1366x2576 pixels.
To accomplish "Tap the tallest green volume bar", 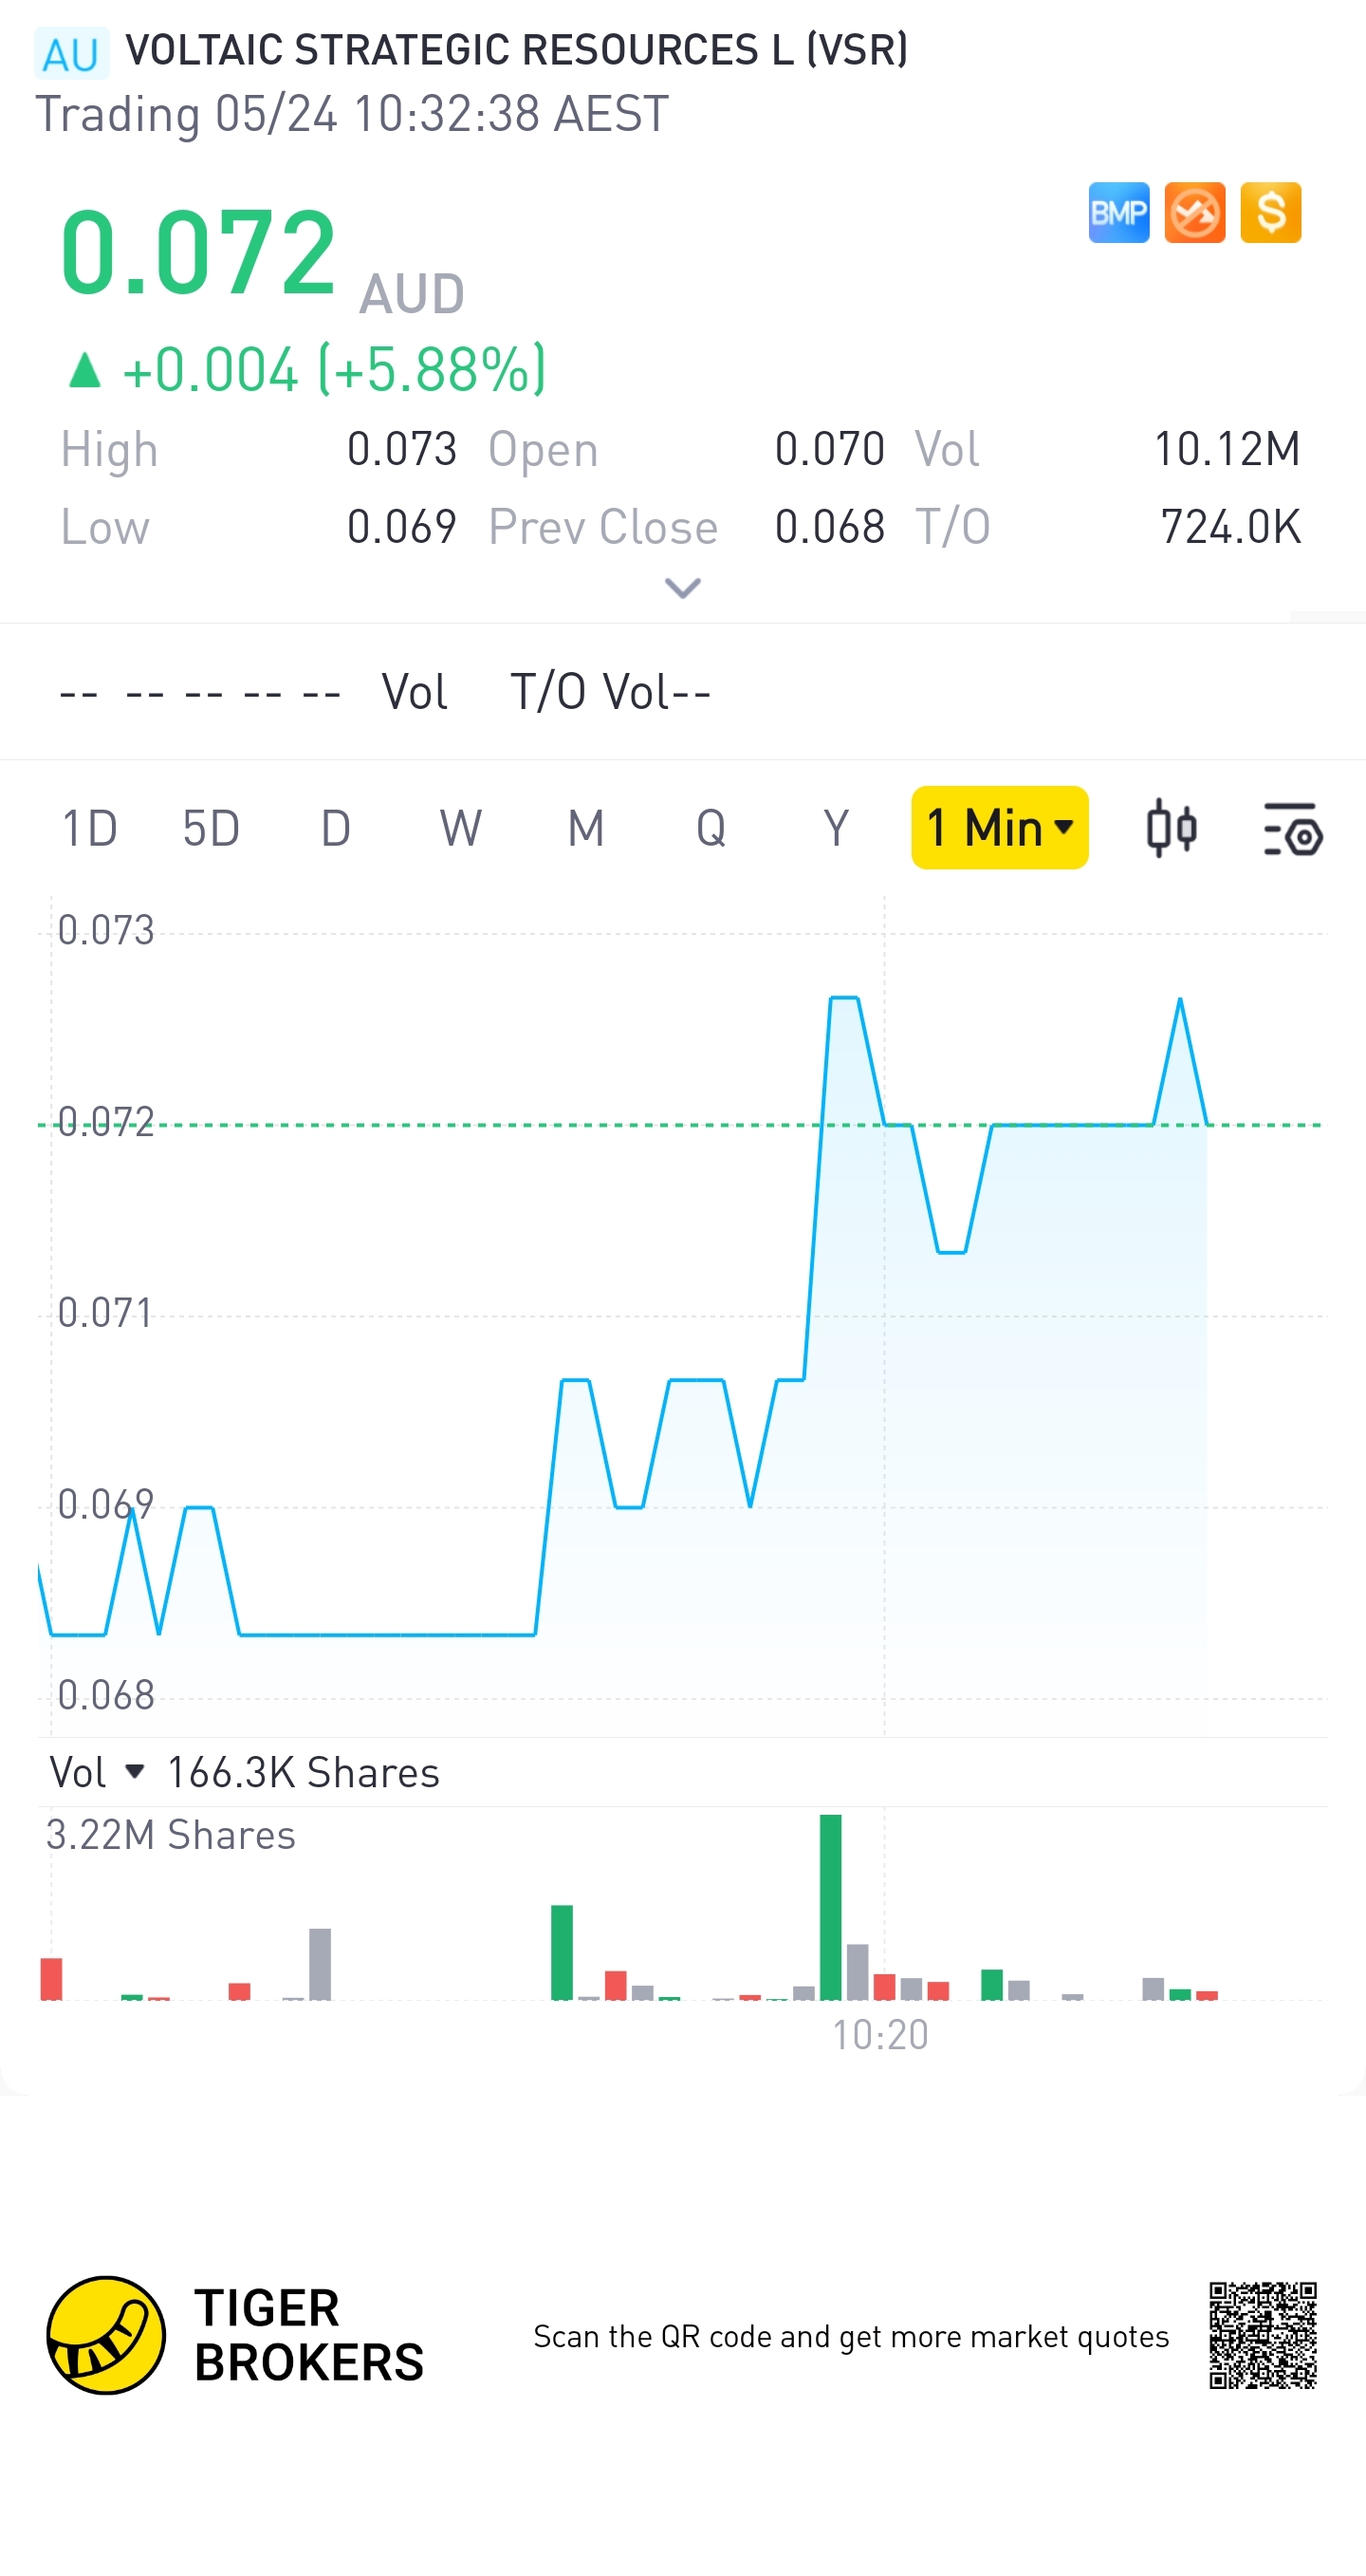I will [x=830, y=1906].
